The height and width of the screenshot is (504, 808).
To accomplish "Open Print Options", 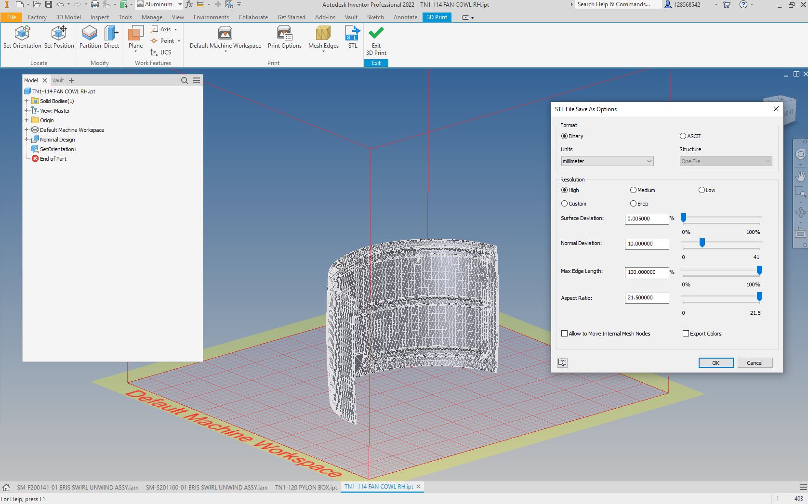I will (x=284, y=37).
